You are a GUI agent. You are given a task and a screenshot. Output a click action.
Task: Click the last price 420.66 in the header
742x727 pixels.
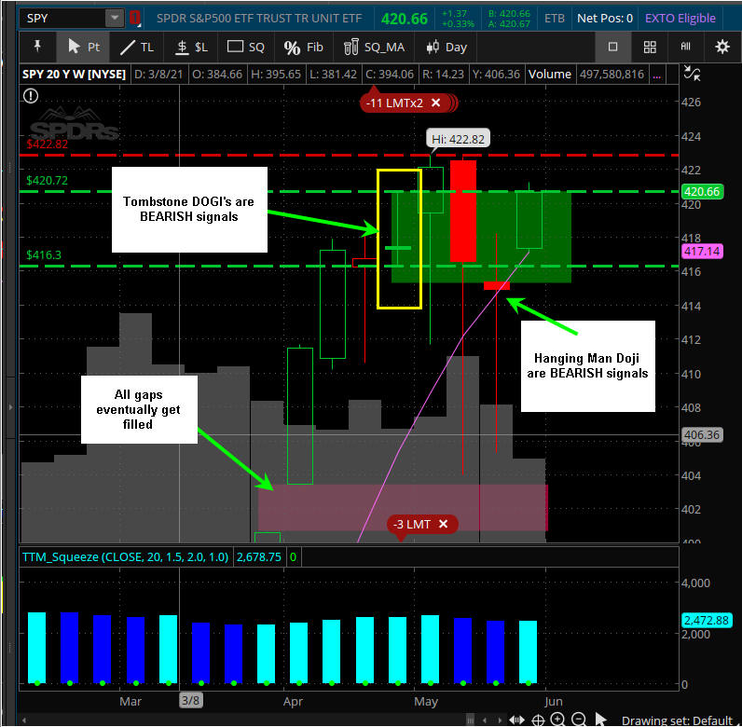(405, 19)
